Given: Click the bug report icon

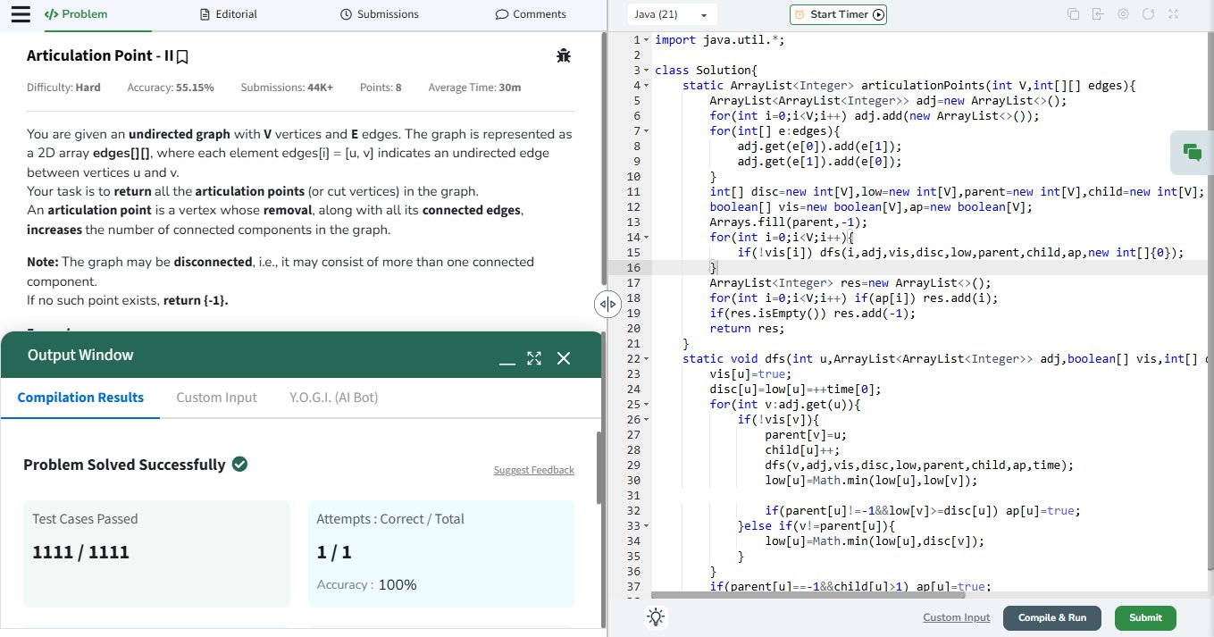Looking at the screenshot, I should coord(563,56).
